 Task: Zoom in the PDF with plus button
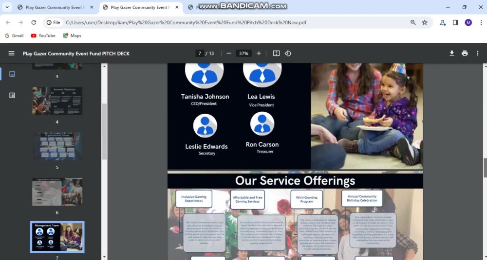pyautogui.click(x=259, y=53)
